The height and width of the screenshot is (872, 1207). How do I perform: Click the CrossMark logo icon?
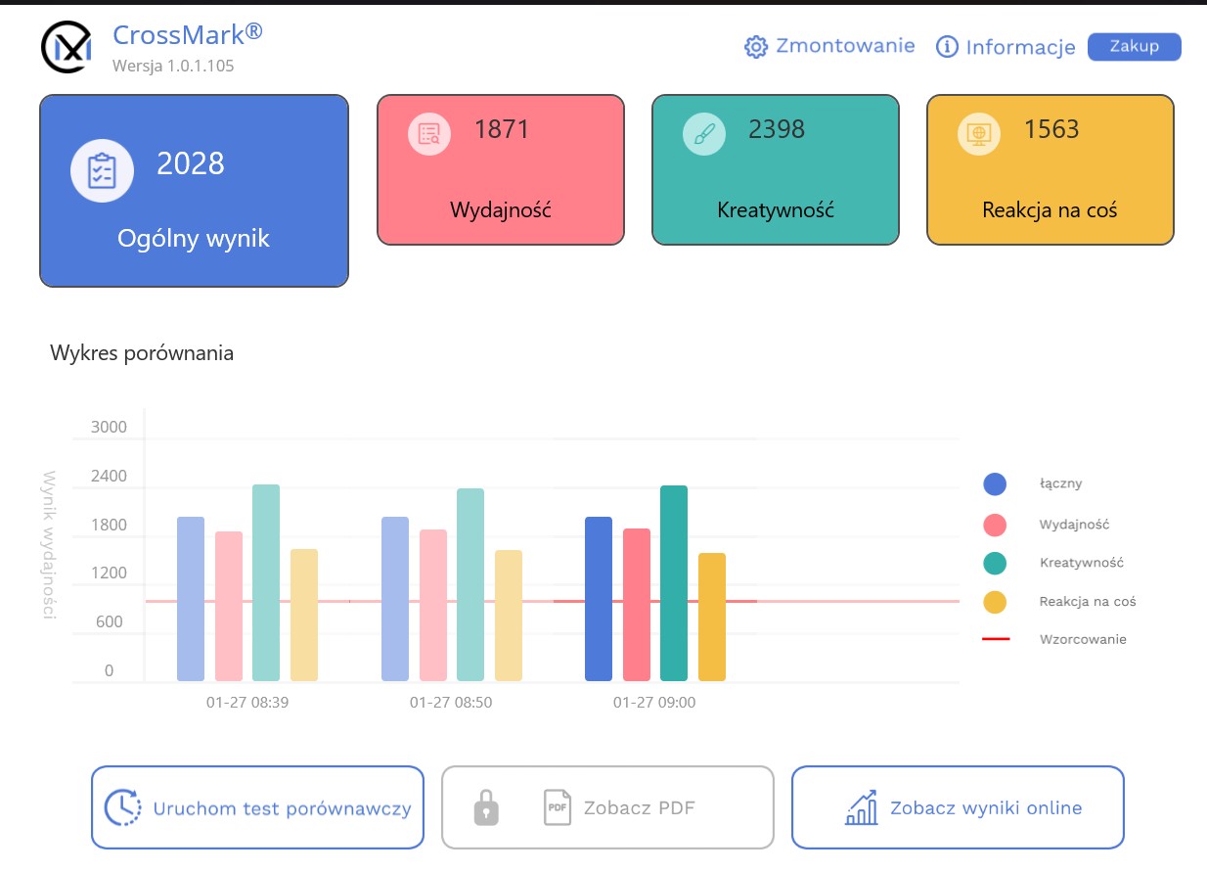pyautogui.click(x=67, y=46)
